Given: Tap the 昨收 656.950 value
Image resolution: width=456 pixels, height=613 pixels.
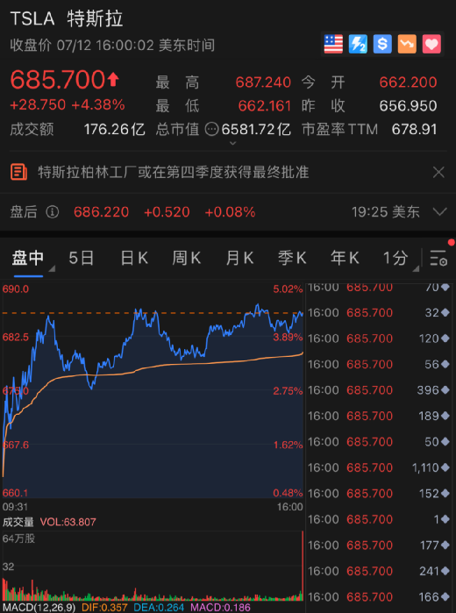Looking at the screenshot, I should pos(408,106).
